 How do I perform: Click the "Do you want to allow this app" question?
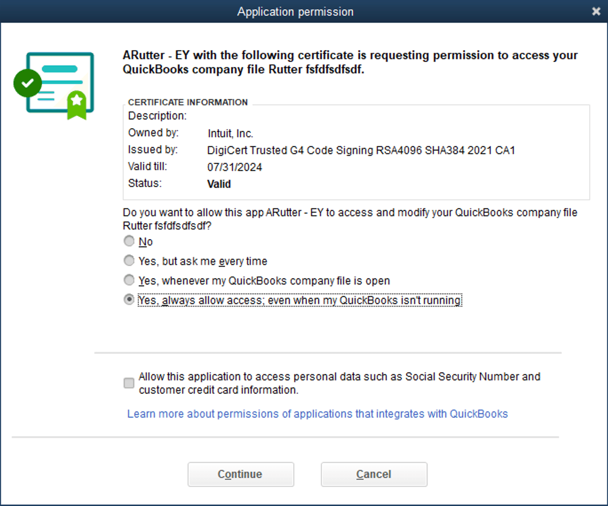[x=350, y=219]
